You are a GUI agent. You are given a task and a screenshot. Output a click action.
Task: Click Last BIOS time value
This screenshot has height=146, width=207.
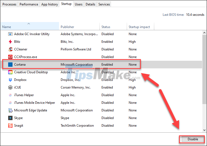(195, 15)
